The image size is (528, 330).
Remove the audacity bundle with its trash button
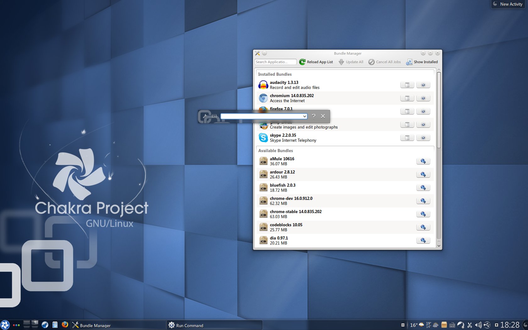point(407,85)
